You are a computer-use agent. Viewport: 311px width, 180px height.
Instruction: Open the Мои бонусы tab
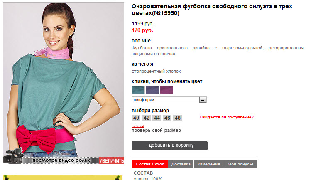pyautogui.click(x=240, y=164)
